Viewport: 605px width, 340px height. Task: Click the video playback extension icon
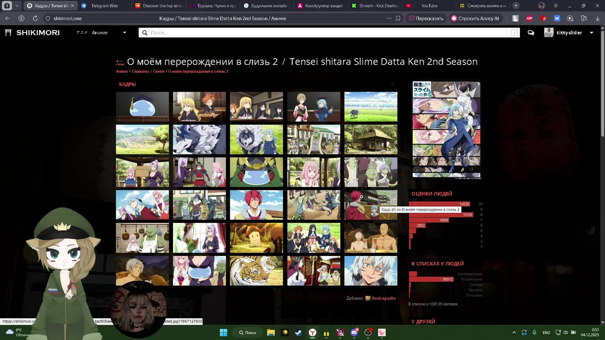click(570, 18)
